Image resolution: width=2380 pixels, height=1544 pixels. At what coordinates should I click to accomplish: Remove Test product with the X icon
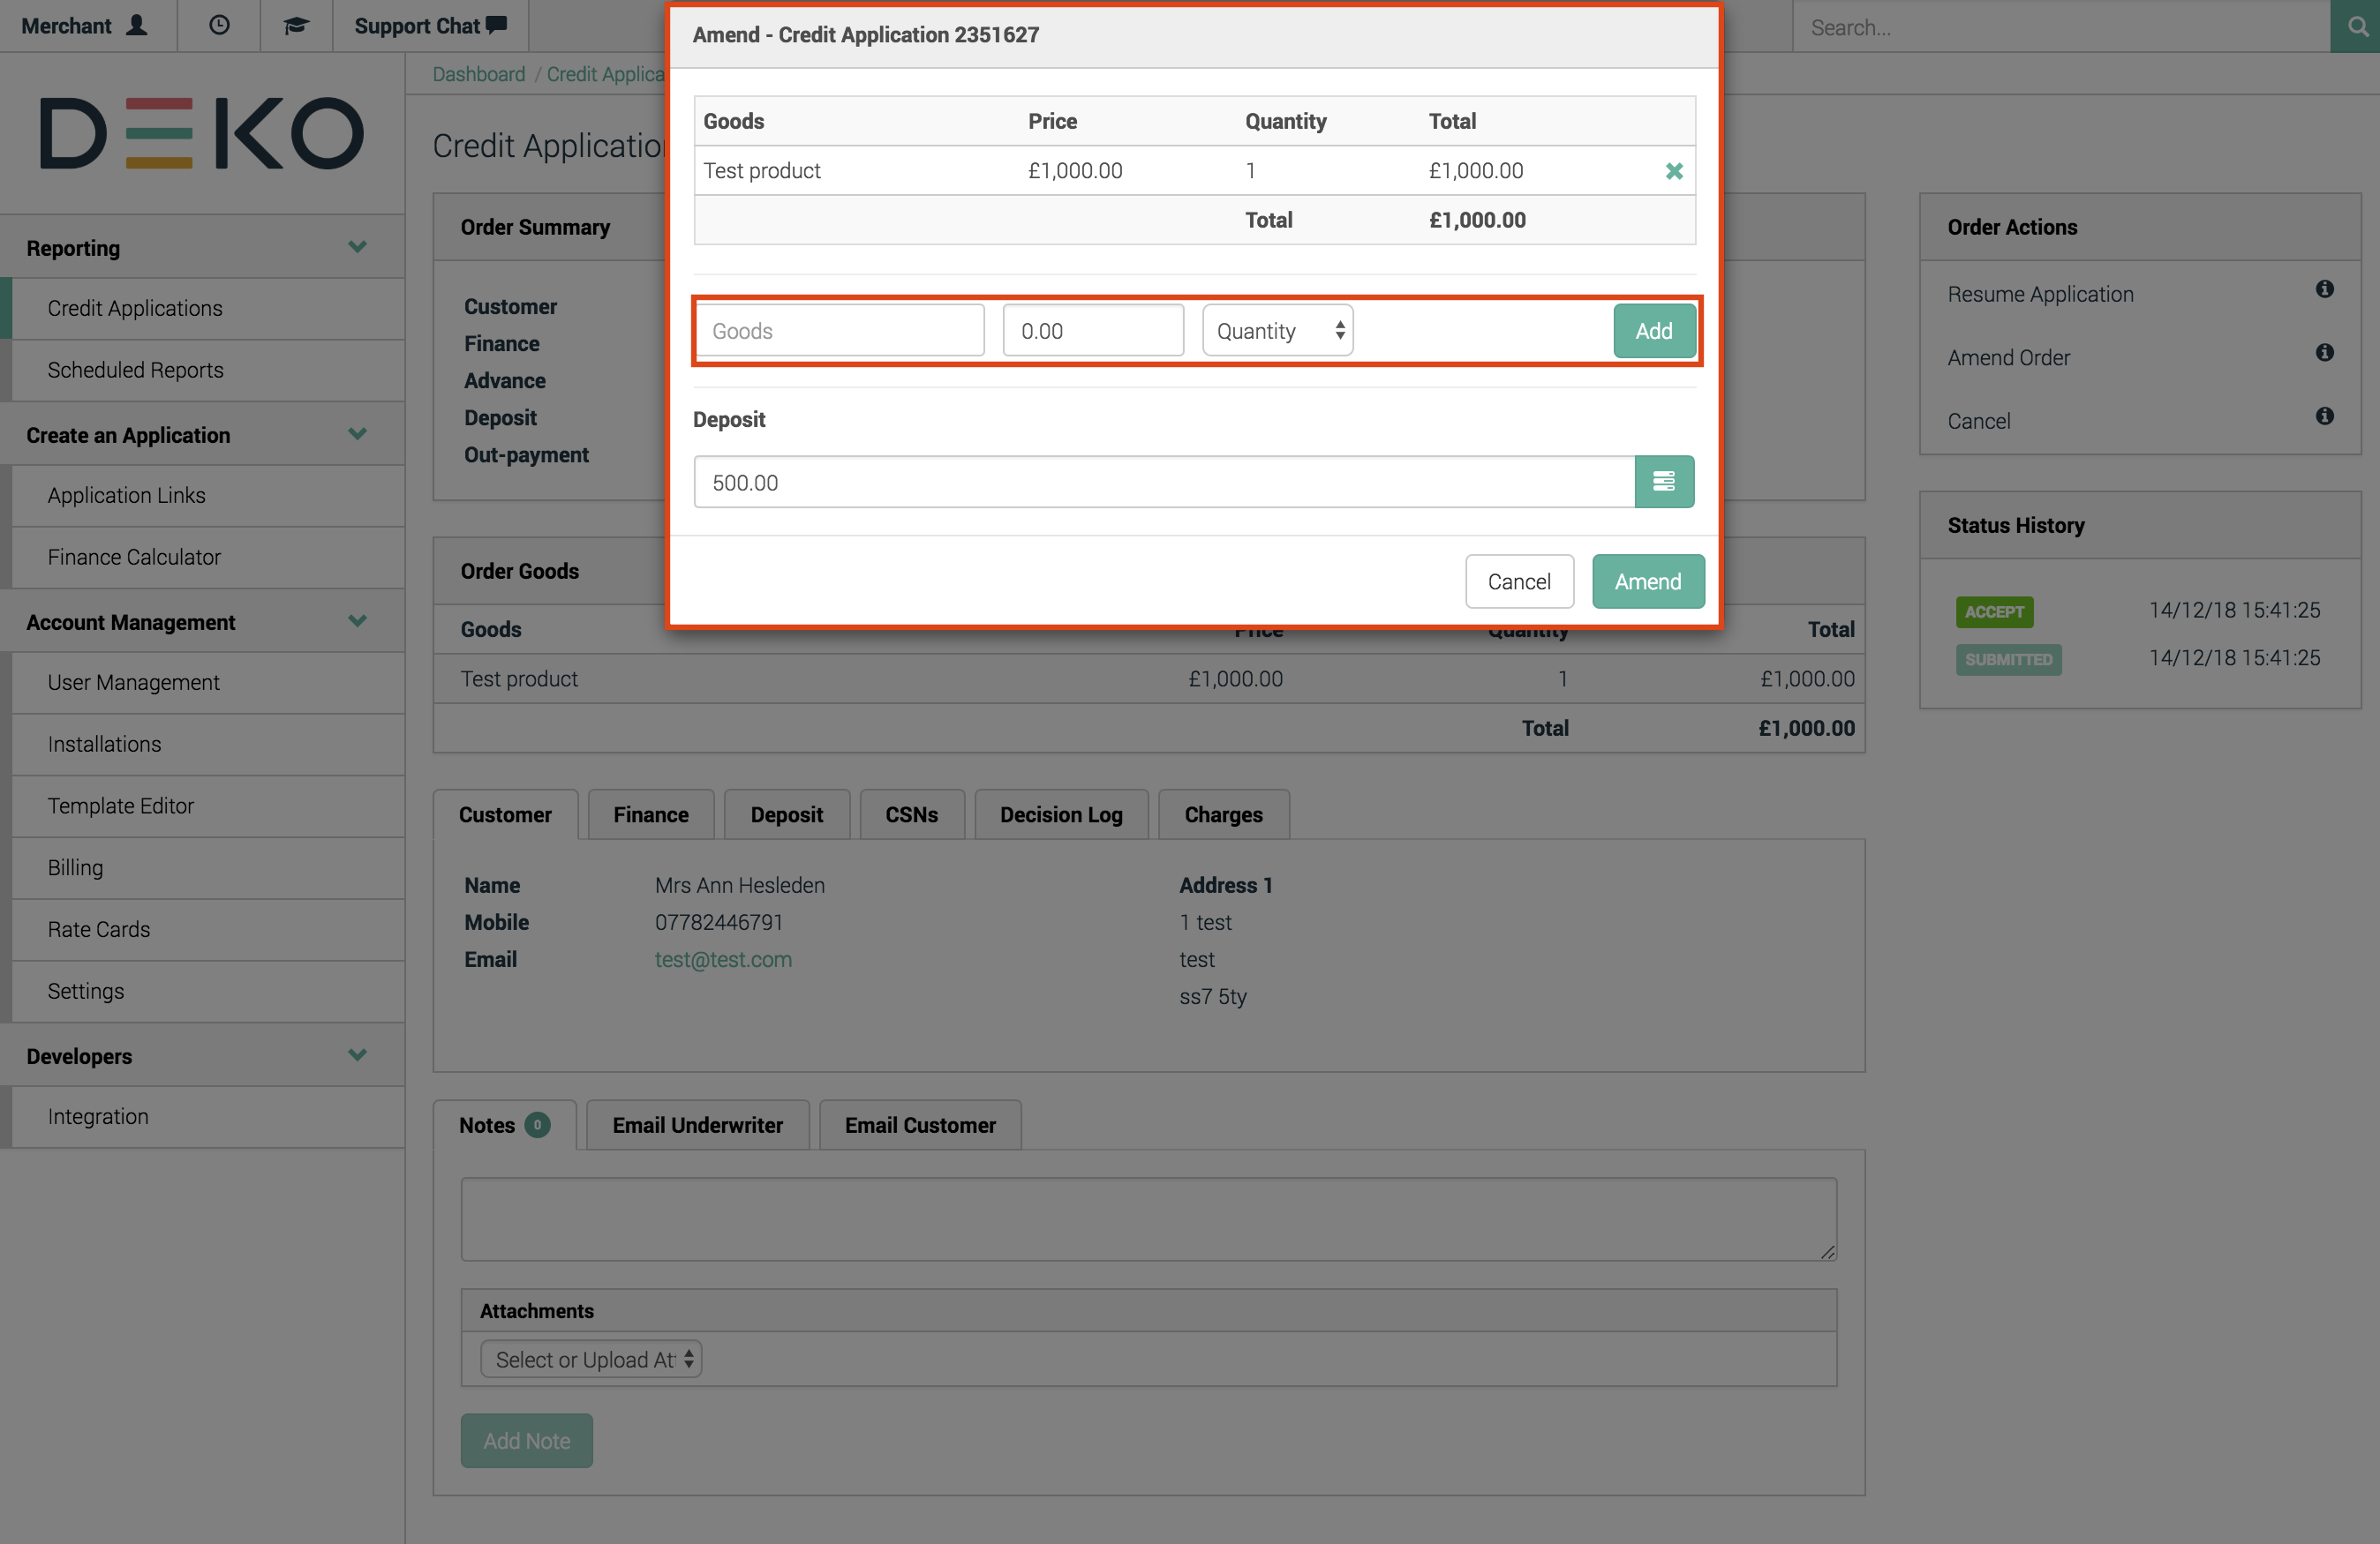click(x=1673, y=171)
